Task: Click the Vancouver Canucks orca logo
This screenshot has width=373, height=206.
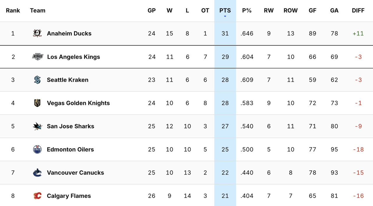Action: point(37,173)
